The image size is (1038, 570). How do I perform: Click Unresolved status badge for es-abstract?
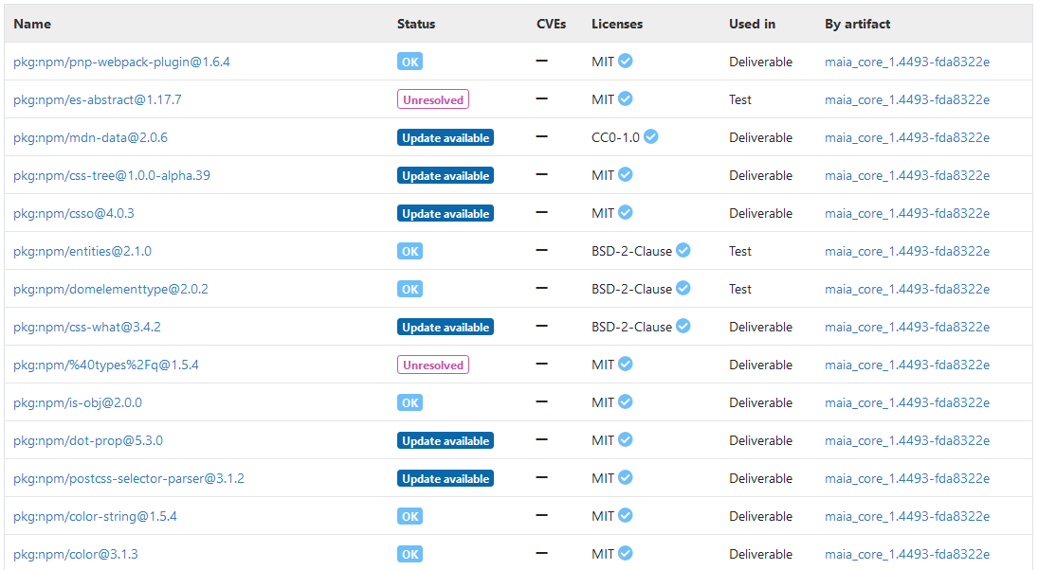(x=433, y=99)
